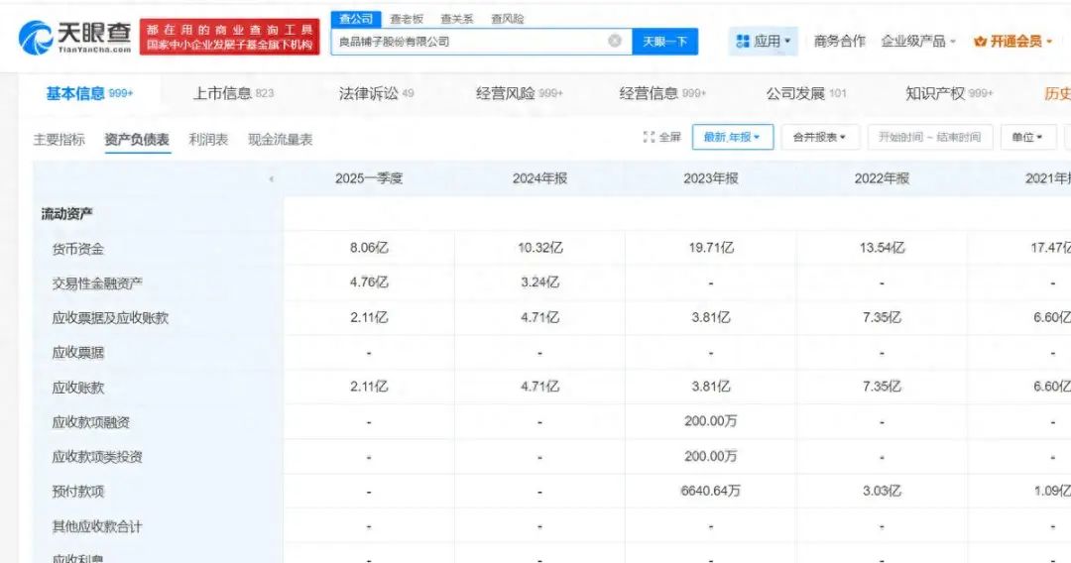The height and width of the screenshot is (563, 1071).
Task: Select the 主要指标 tab
Action: (x=59, y=140)
